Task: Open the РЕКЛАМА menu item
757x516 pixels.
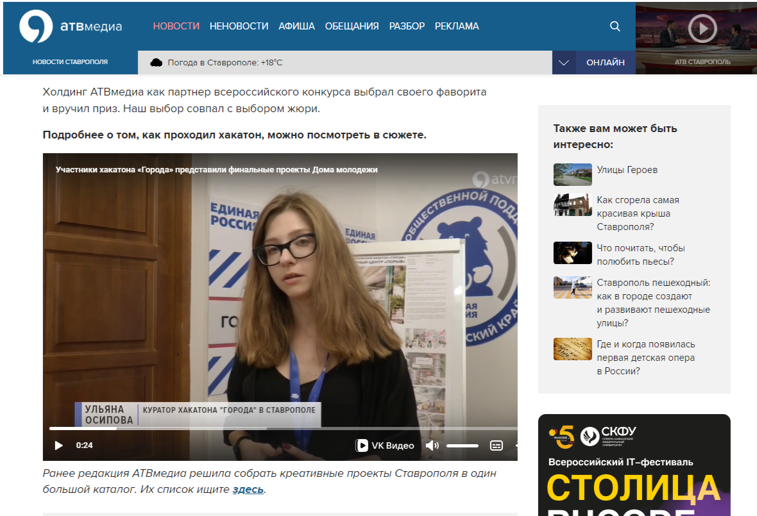Action: click(x=457, y=26)
